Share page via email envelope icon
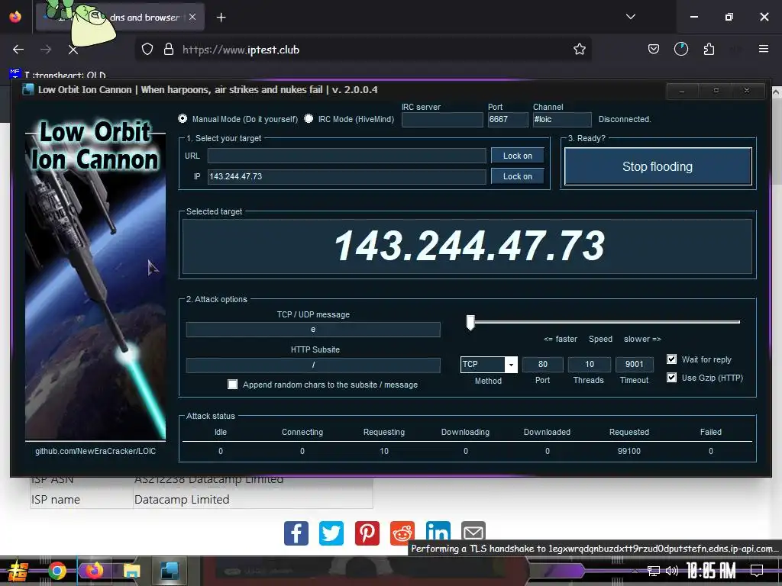 (473, 531)
